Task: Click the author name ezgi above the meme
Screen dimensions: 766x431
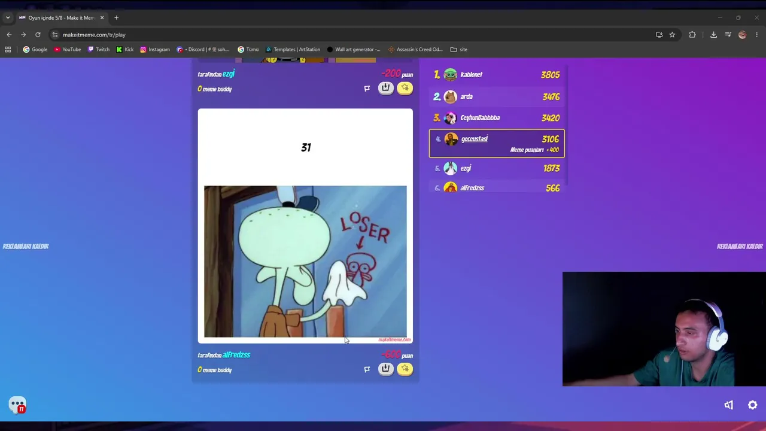Action: (x=229, y=74)
